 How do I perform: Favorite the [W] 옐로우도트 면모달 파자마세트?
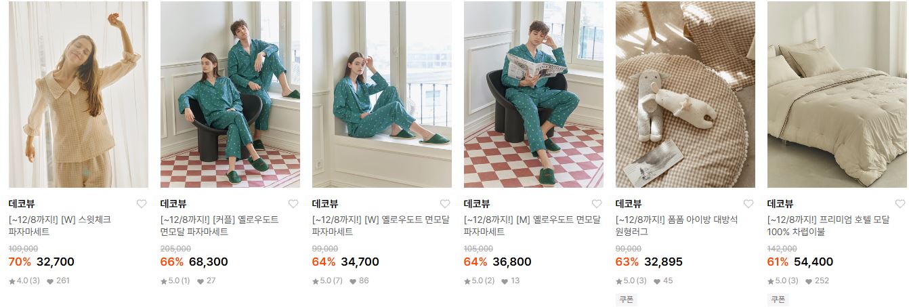(x=445, y=204)
